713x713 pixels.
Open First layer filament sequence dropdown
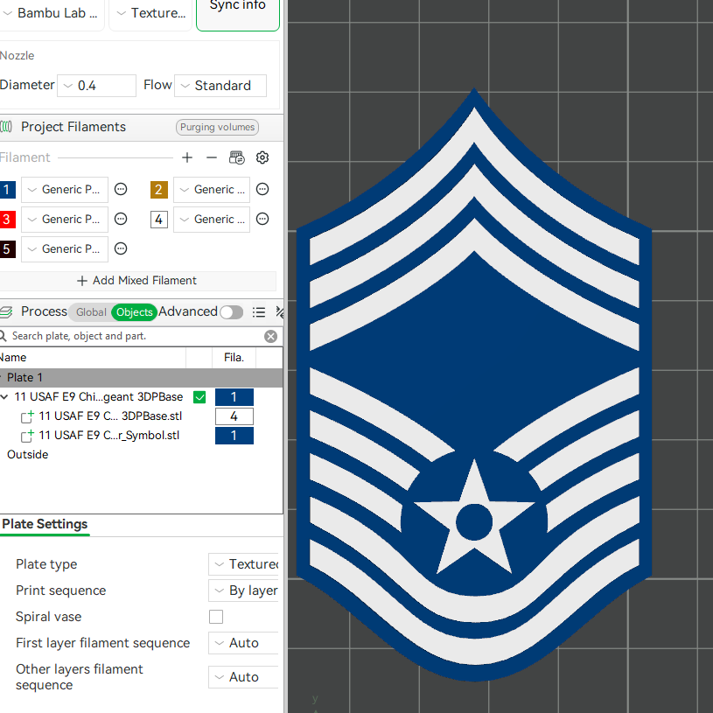pos(243,643)
